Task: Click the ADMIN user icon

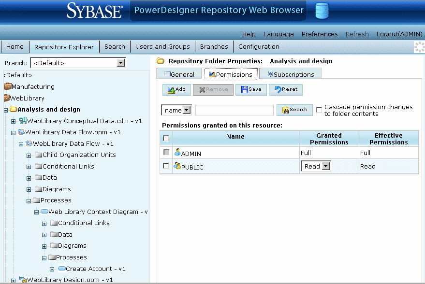Action: (177, 153)
